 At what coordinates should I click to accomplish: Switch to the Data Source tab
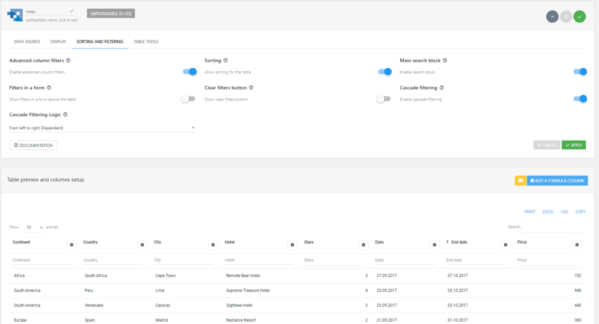point(27,42)
